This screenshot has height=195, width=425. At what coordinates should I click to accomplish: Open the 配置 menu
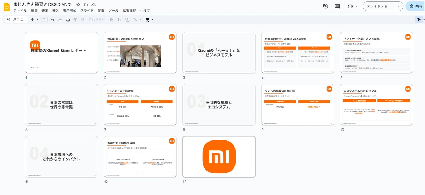click(101, 11)
